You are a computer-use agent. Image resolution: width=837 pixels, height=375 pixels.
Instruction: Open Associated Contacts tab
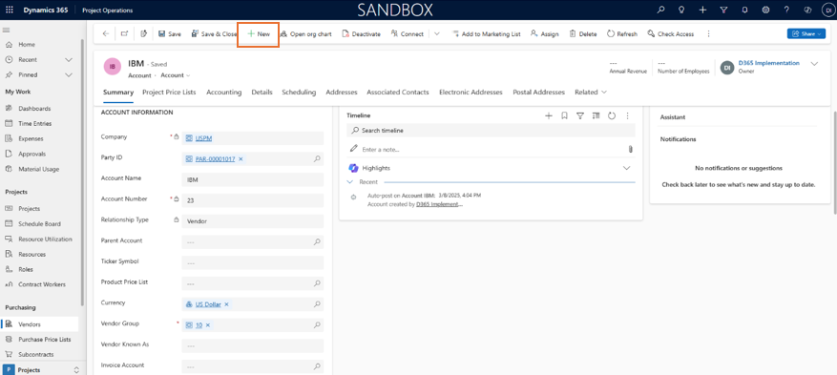point(398,92)
